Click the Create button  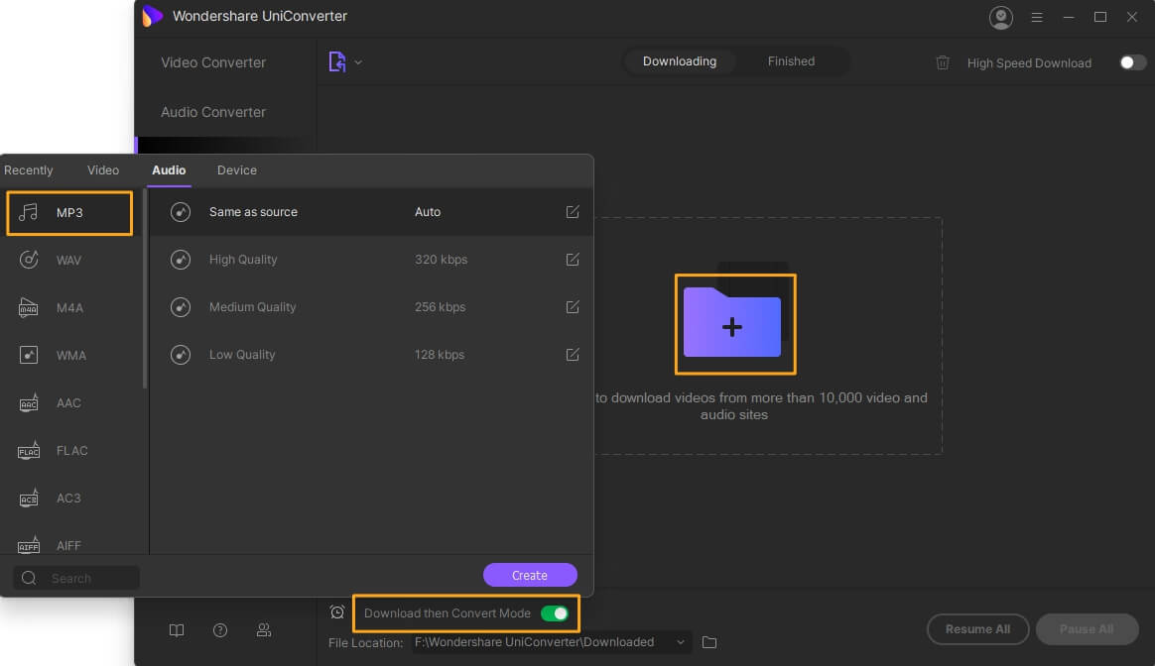click(530, 575)
